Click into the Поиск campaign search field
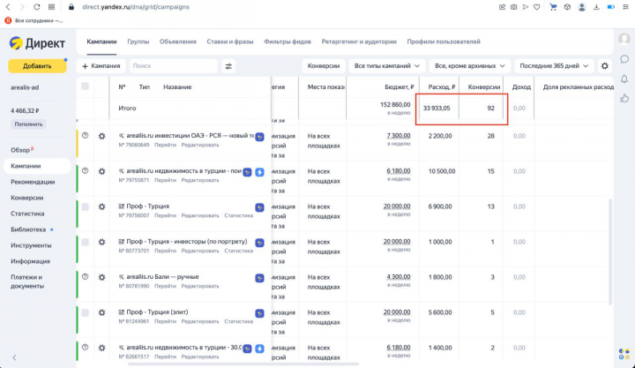Viewport: 635px width, 368px height. tap(173, 66)
